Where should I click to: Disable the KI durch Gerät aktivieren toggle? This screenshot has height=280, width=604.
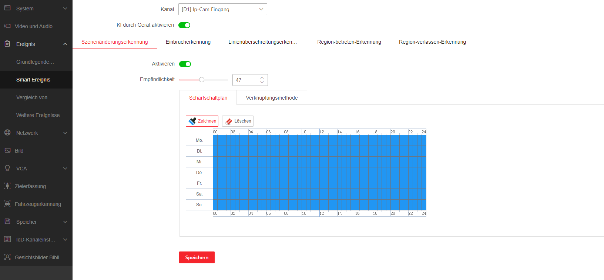(184, 25)
